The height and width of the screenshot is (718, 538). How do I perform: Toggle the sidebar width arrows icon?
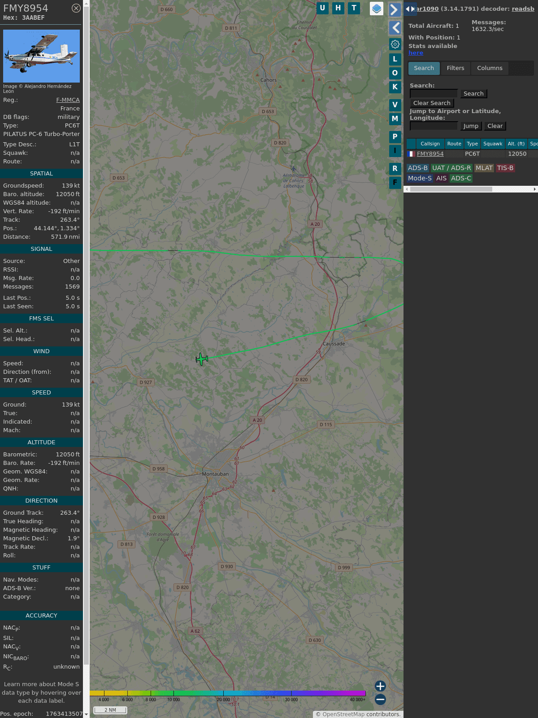click(410, 9)
